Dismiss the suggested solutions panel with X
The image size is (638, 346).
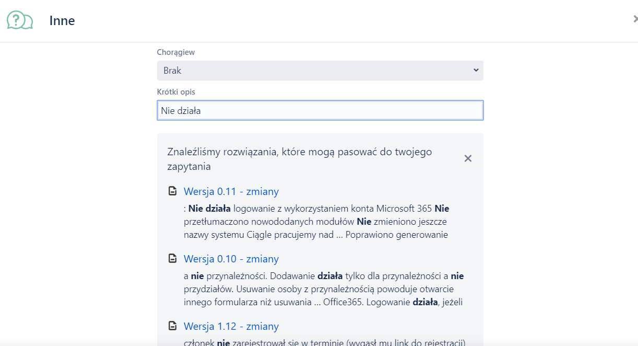coord(468,158)
